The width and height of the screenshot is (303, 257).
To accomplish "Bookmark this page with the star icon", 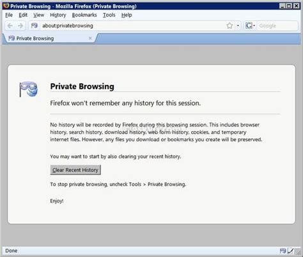I will (x=229, y=26).
